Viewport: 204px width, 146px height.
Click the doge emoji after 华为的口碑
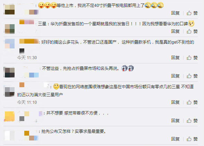[x=191, y=24]
